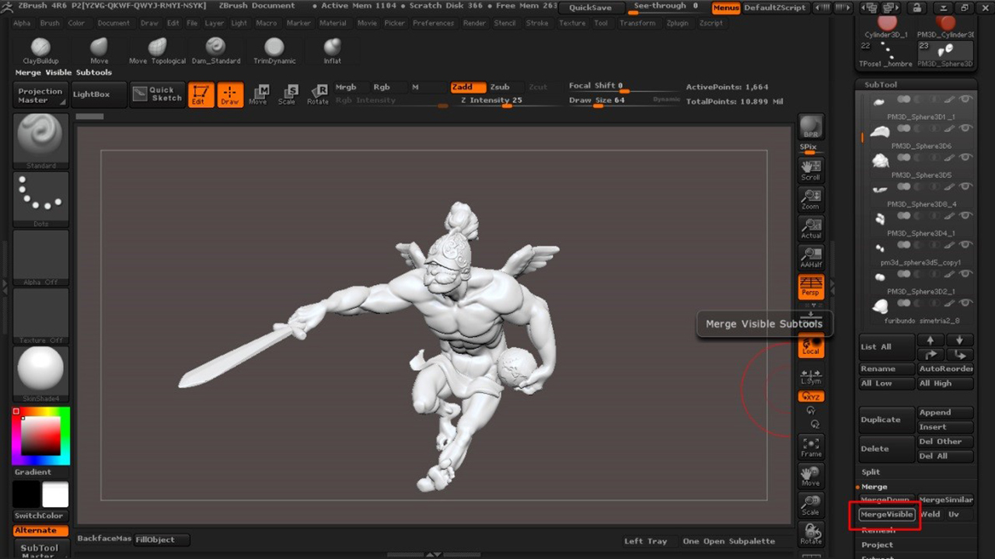
Task: Select the AAHalf zoom icon
Action: point(811,257)
